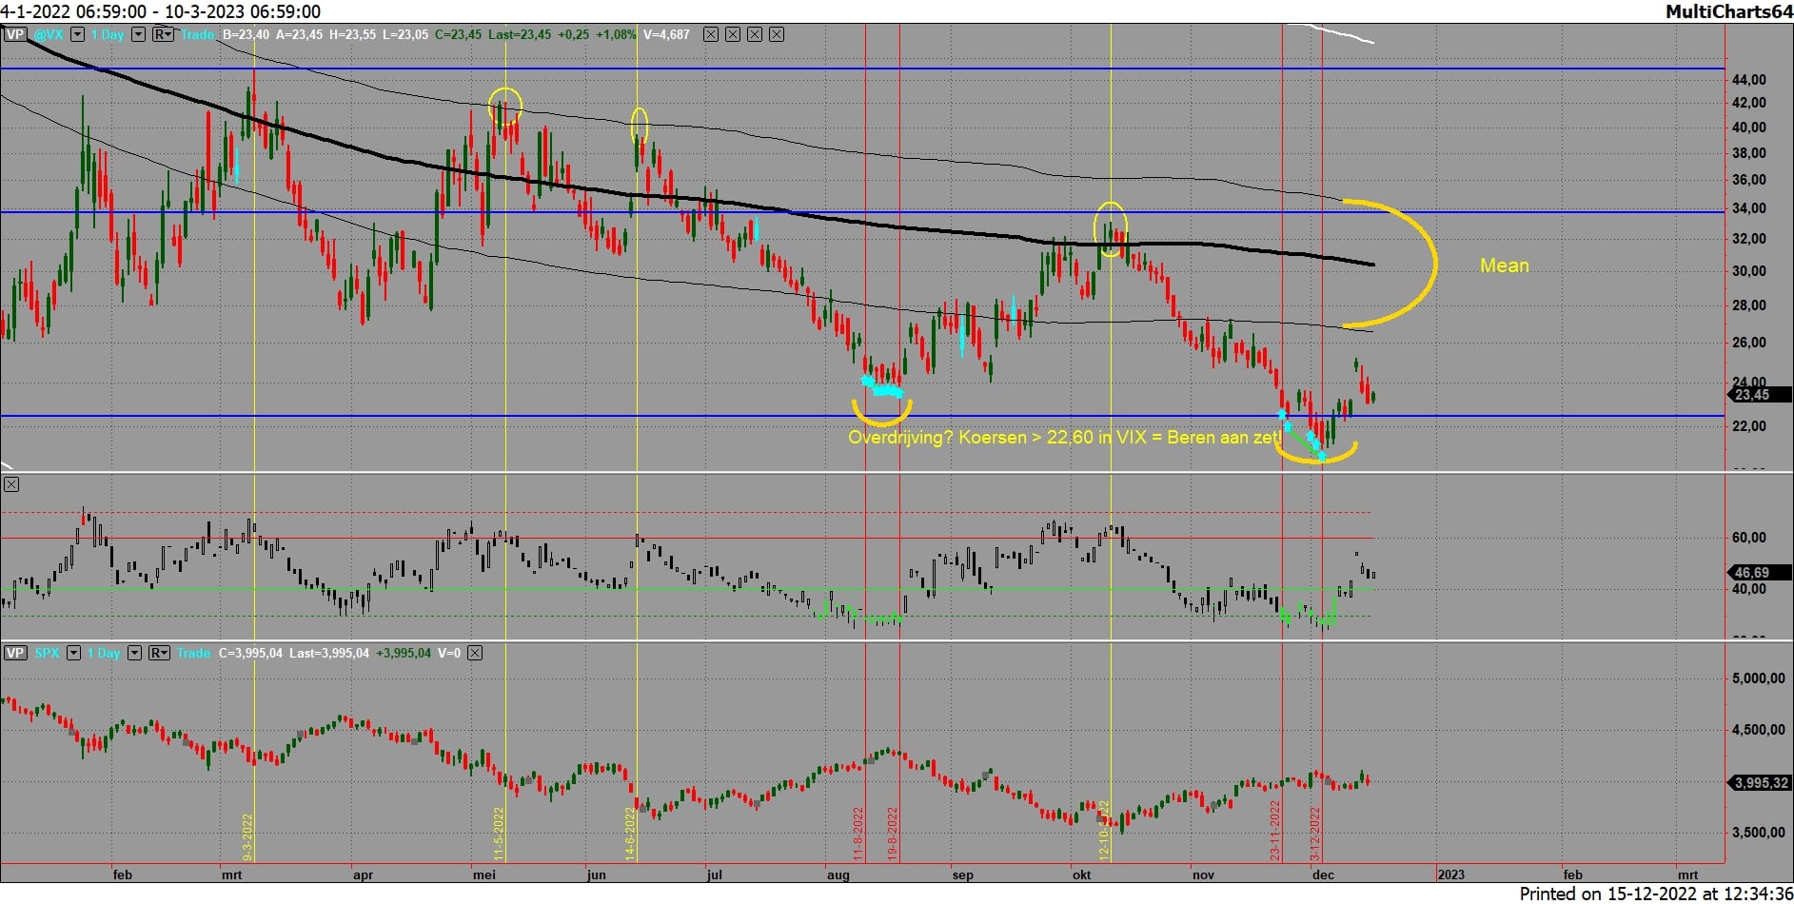Close the middle indicator subchart panel
This screenshot has height=904, width=1794.
point(11,485)
